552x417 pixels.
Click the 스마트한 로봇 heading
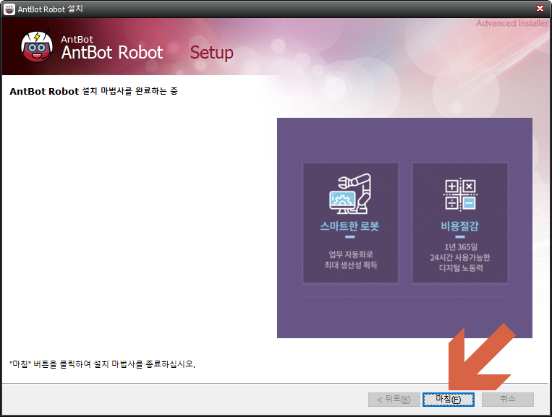(349, 225)
